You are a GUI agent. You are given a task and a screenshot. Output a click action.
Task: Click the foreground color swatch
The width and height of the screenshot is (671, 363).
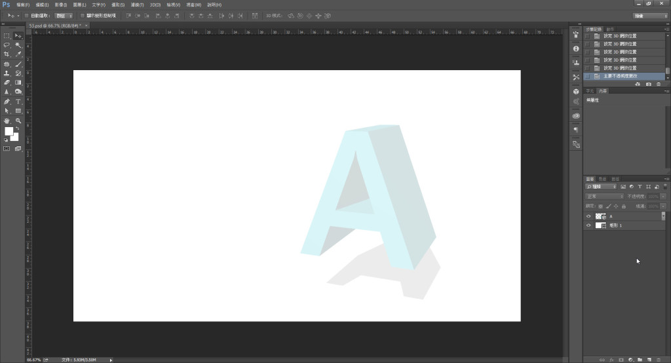[x=9, y=131]
